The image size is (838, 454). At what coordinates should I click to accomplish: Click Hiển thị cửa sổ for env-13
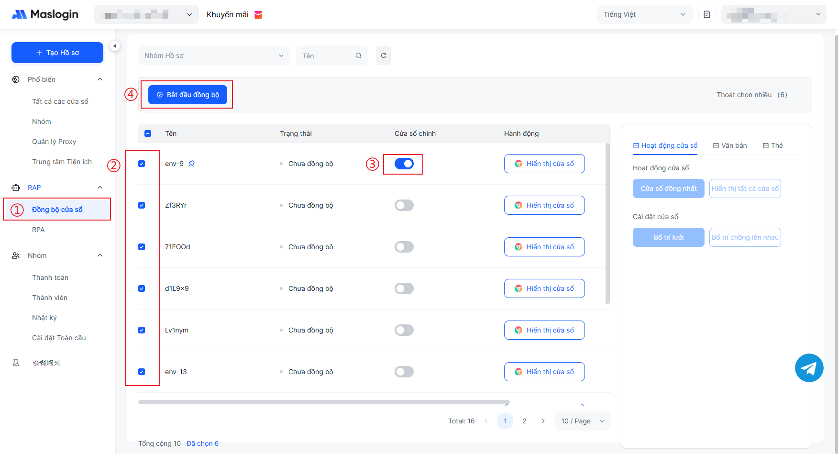coord(544,372)
